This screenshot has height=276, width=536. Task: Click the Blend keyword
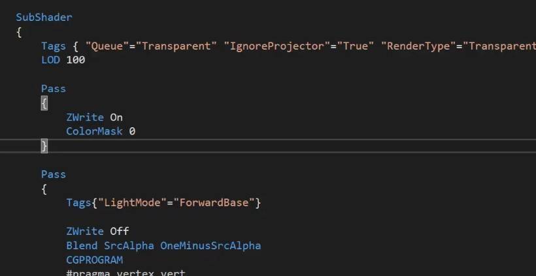82,245
